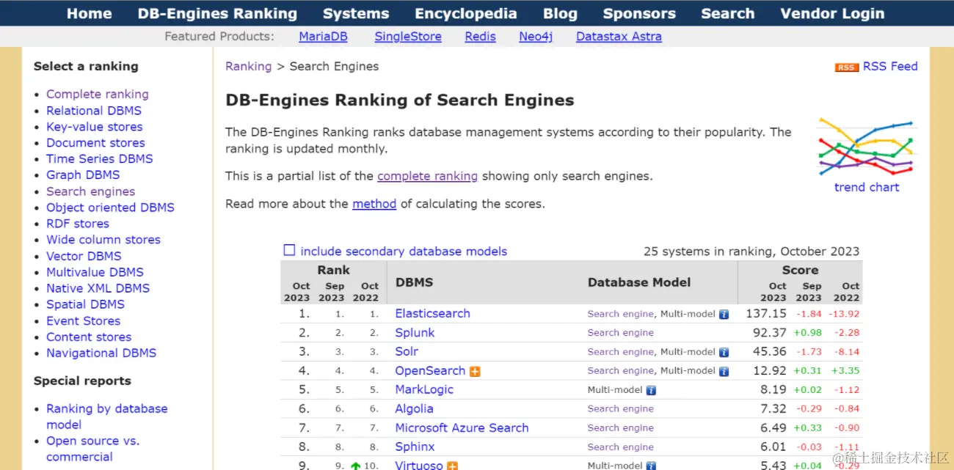Open the Search menu item
The image size is (954, 470).
[727, 13]
